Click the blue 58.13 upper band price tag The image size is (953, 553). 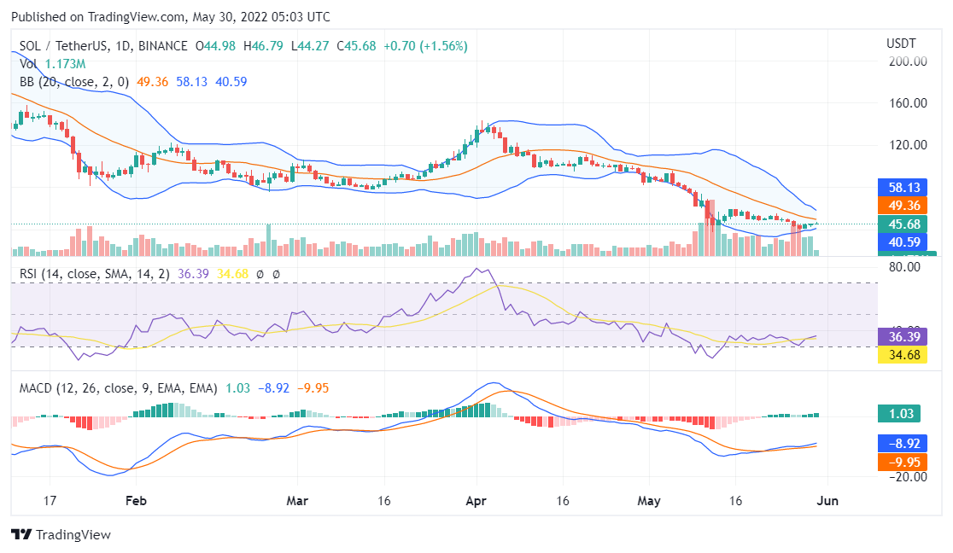click(903, 187)
